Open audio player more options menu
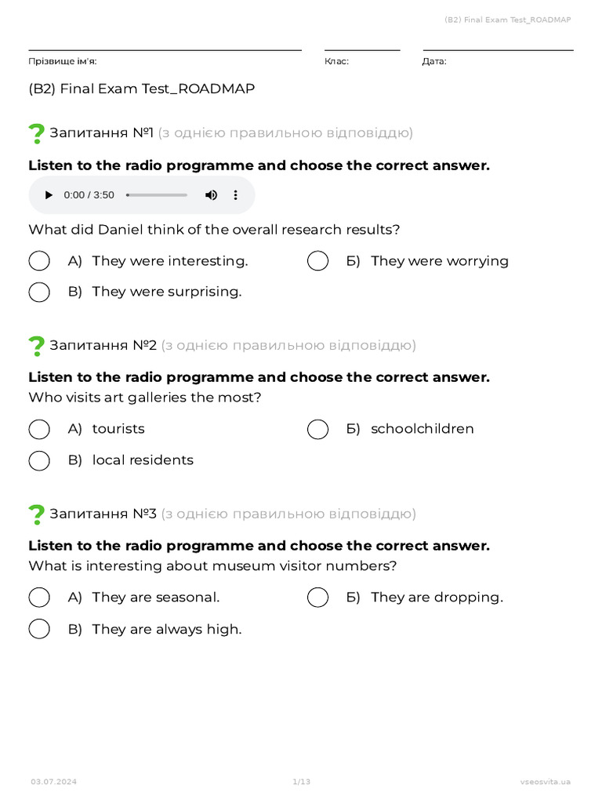Viewport: 602px width, 803px height. tap(235, 195)
